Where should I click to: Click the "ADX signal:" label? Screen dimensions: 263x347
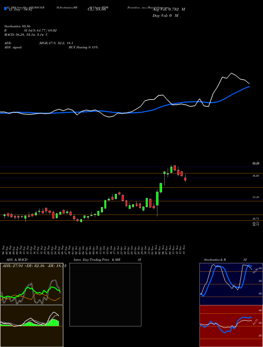[x=13, y=47]
